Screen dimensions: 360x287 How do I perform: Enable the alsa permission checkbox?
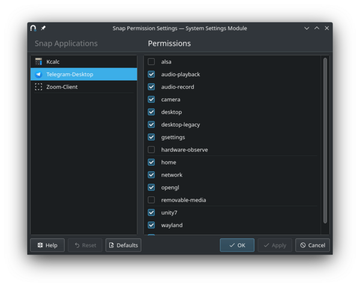pos(151,62)
